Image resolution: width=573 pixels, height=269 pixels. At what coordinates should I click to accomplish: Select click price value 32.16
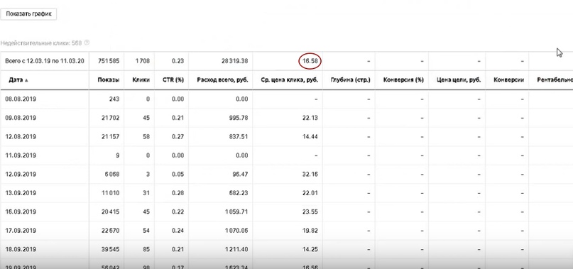pyautogui.click(x=310, y=175)
